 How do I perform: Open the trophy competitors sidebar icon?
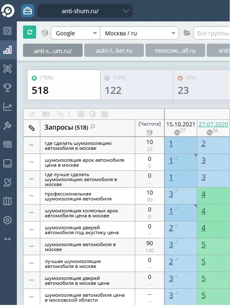7,88
